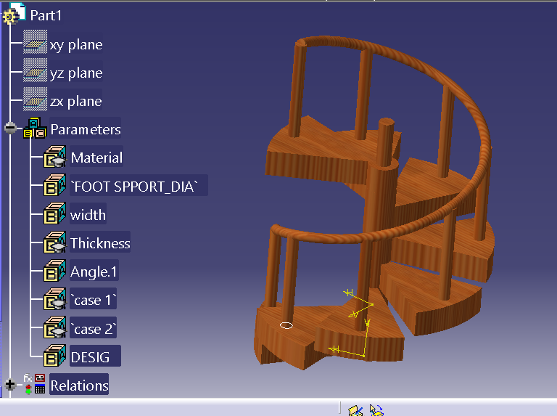Select the zx plane icon
The image size is (557, 416).
click(35, 99)
